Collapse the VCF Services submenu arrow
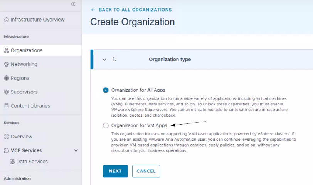Viewport: 313px width, 185px height. 76,150
